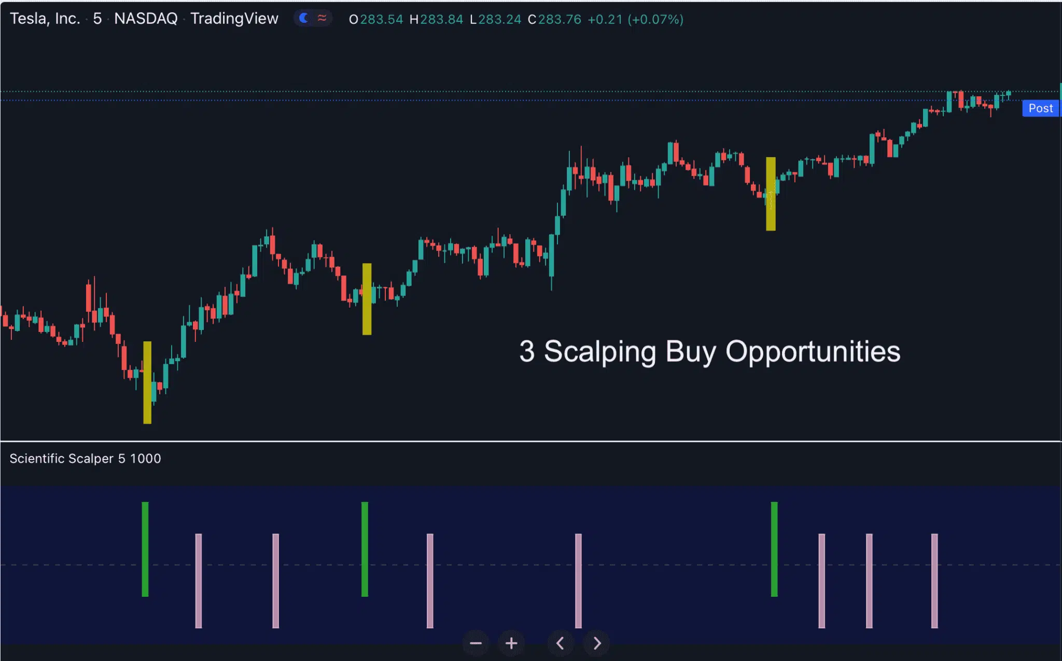Click the rightmost yellow highlight bar on chart
The width and height of the screenshot is (1062, 661).
point(771,194)
